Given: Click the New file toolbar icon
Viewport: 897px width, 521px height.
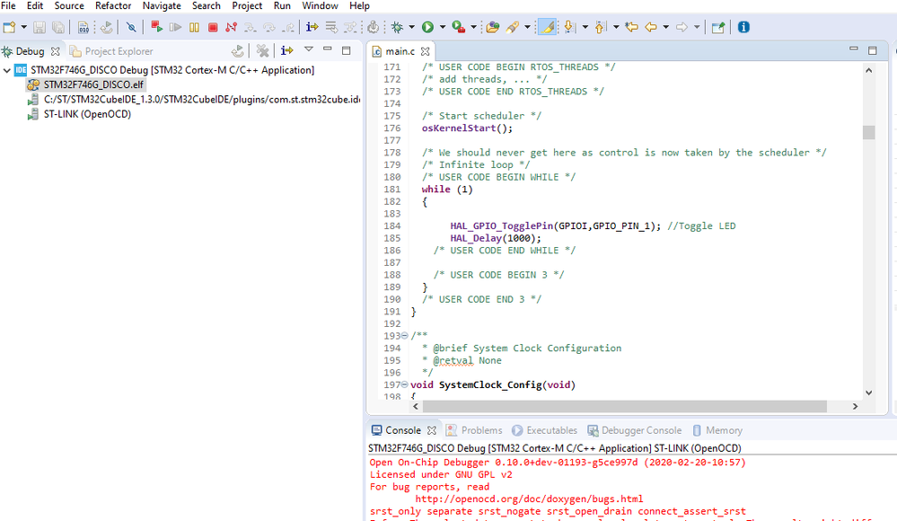Looking at the screenshot, I should click(9, 27).
